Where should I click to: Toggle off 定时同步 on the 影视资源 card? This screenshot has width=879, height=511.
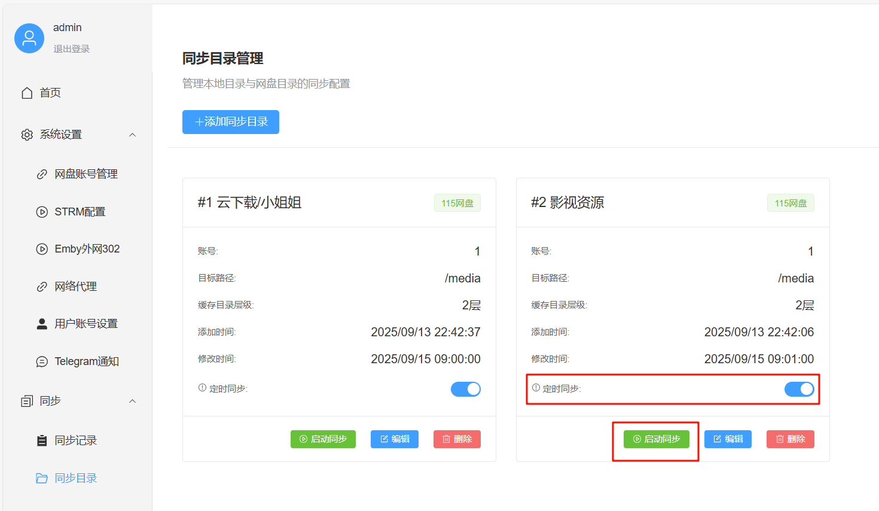click(799, 389)
